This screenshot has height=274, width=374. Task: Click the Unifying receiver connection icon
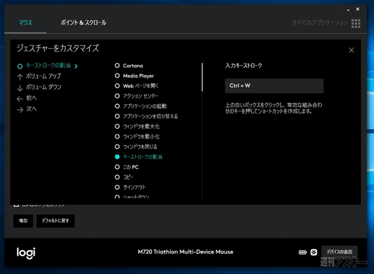314,252
